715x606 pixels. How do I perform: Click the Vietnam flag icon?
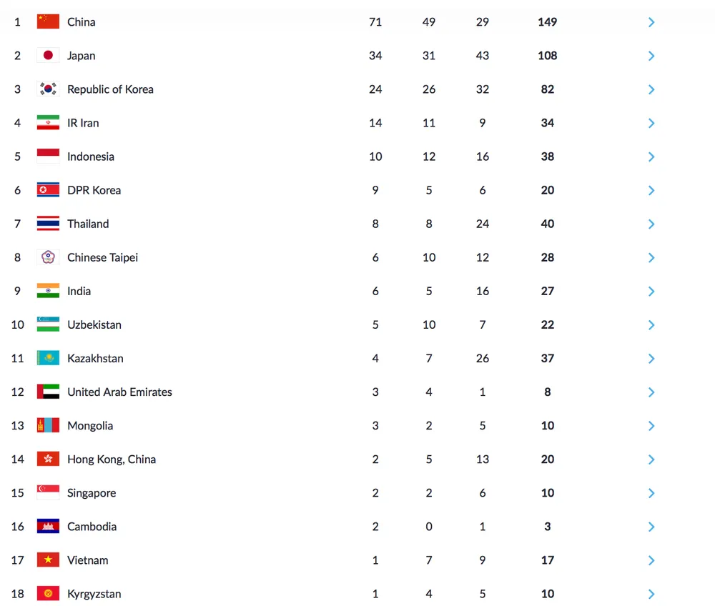[x=48, y=560]
